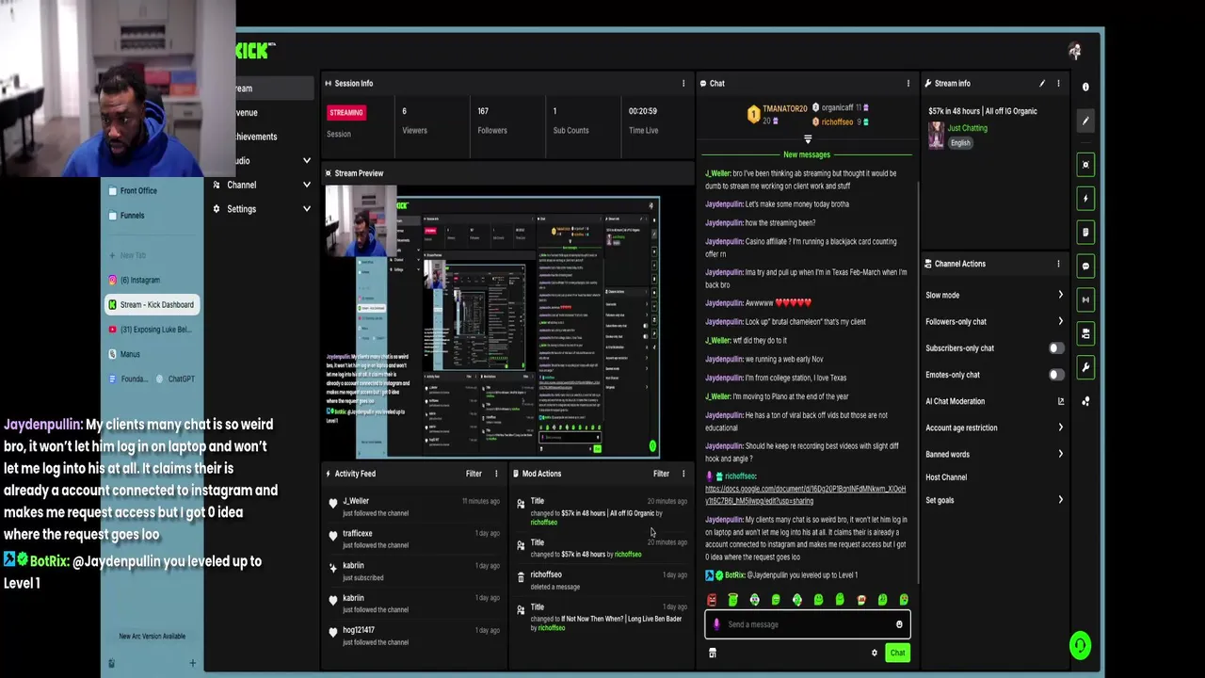This screenshot has width=1205, height=678.
Task: Open Session Info panel three-dot menu
Action: [x=683, y=84]
